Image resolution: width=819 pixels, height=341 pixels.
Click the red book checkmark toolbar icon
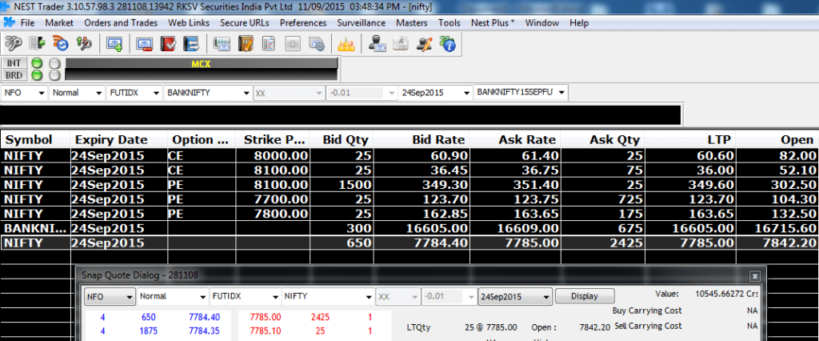tap(169, 43)
